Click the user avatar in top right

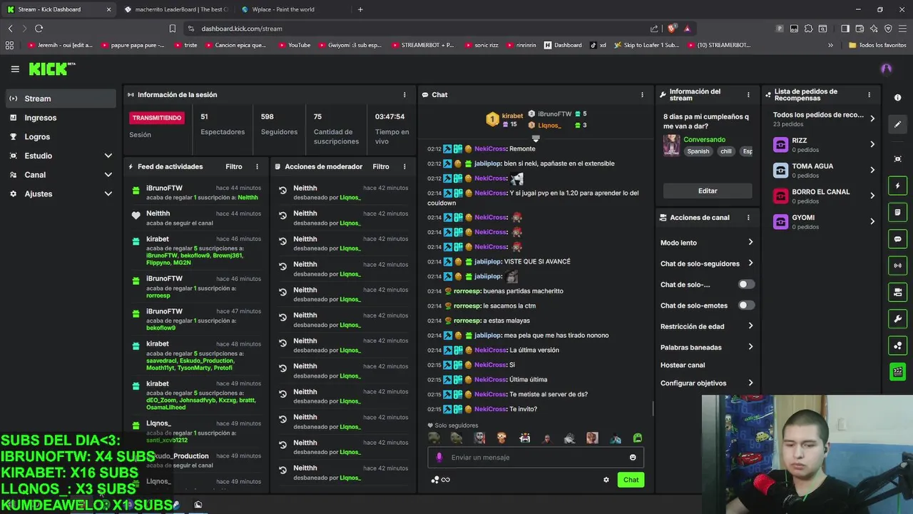tap(887, 69)
